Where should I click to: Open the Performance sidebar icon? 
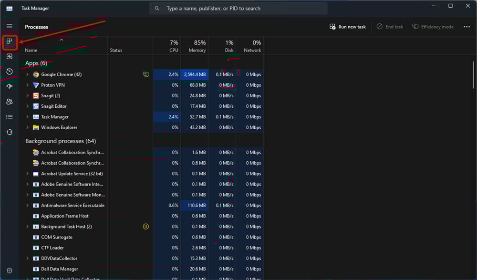10,56
